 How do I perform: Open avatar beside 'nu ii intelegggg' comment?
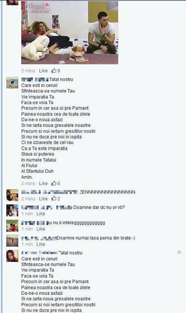point(12,226)
